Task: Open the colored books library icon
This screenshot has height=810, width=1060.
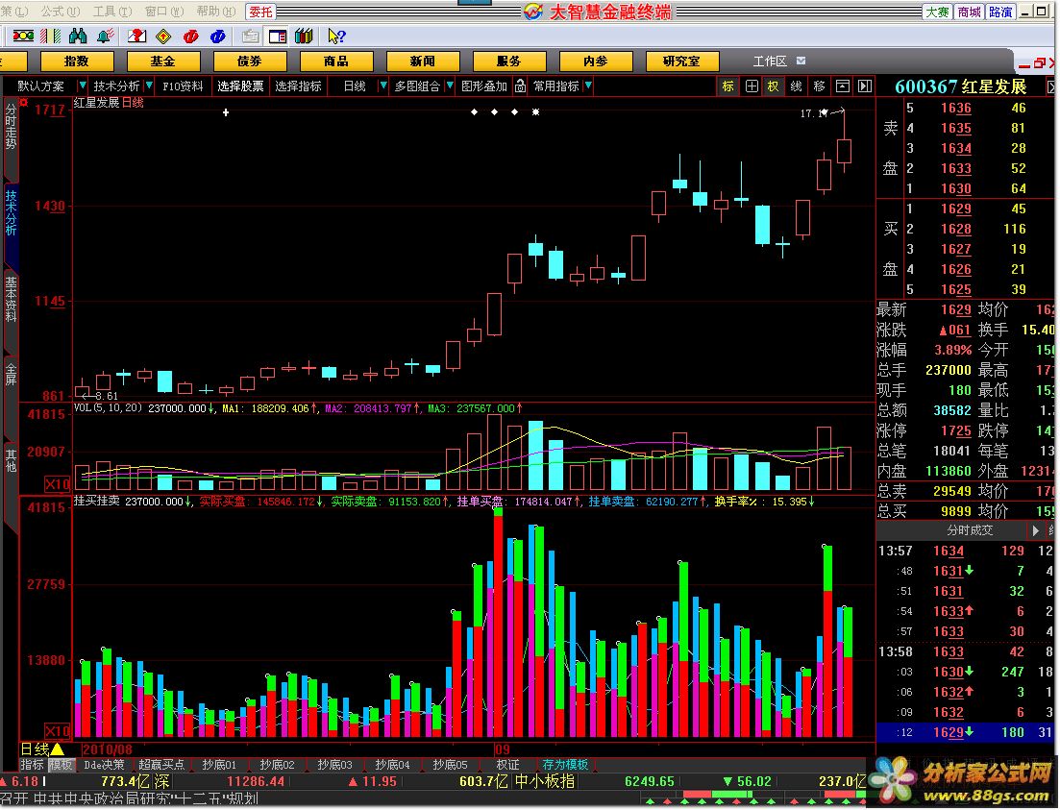Action: [x=304, y=36]
